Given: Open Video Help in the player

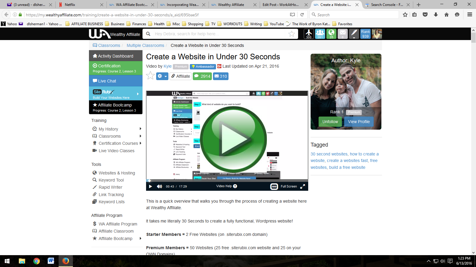Looking at the screenshot, I should click(x=227, y=186).
